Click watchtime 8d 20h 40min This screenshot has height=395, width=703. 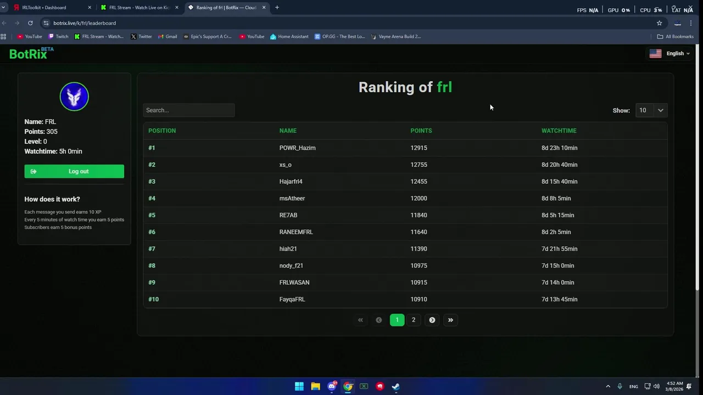point(559,165)
